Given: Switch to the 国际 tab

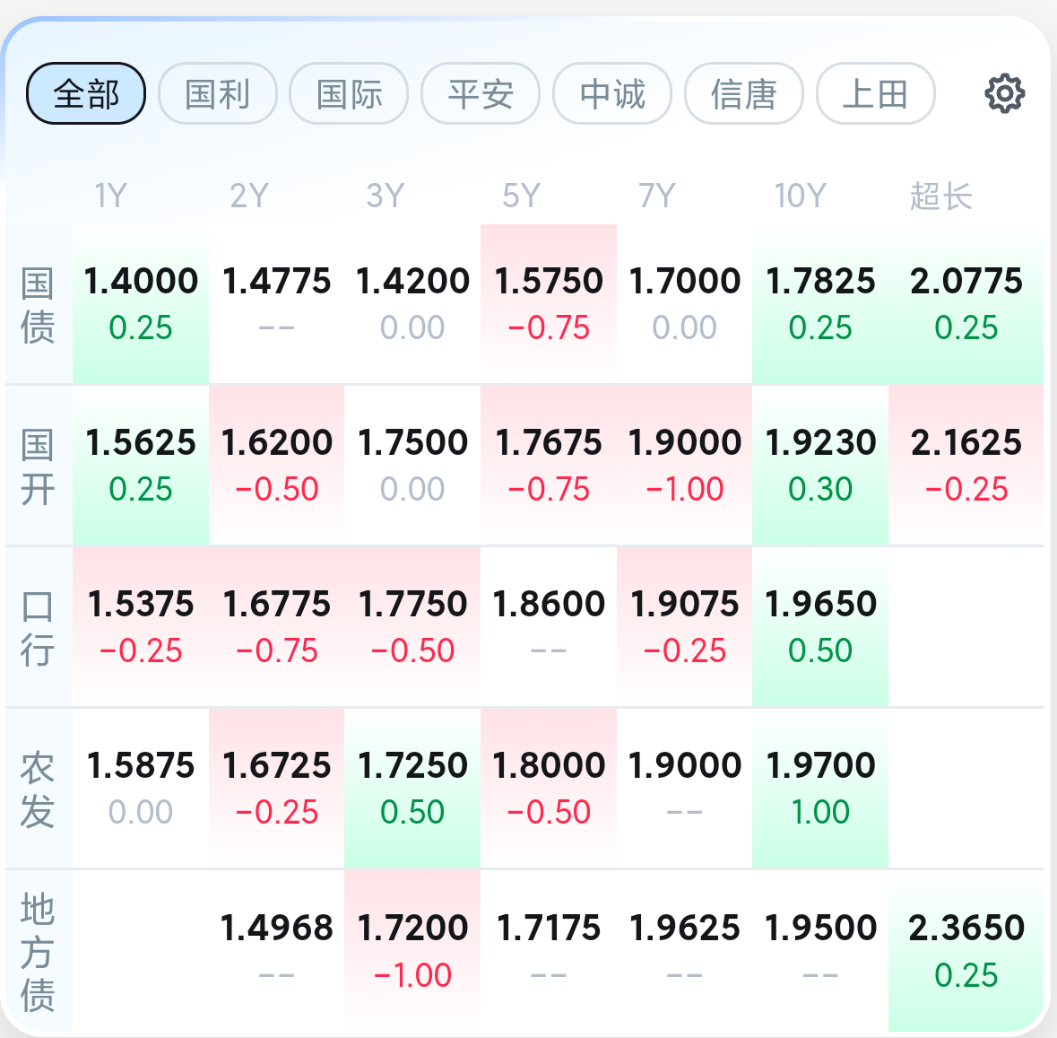Looking at the screenshot, I should point(349,93).
